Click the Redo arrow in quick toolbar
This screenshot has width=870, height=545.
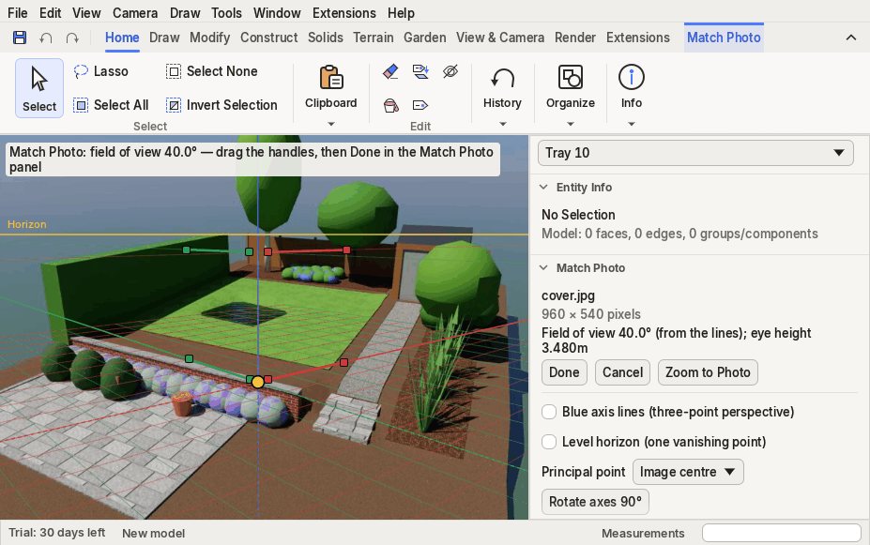[72, 38]
